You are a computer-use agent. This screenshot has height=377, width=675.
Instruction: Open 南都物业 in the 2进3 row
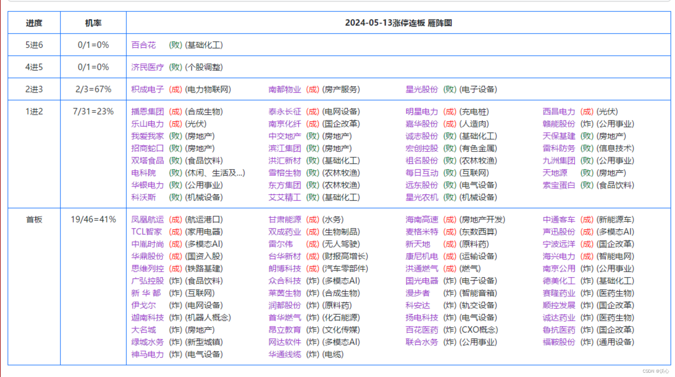click(285, 89)
